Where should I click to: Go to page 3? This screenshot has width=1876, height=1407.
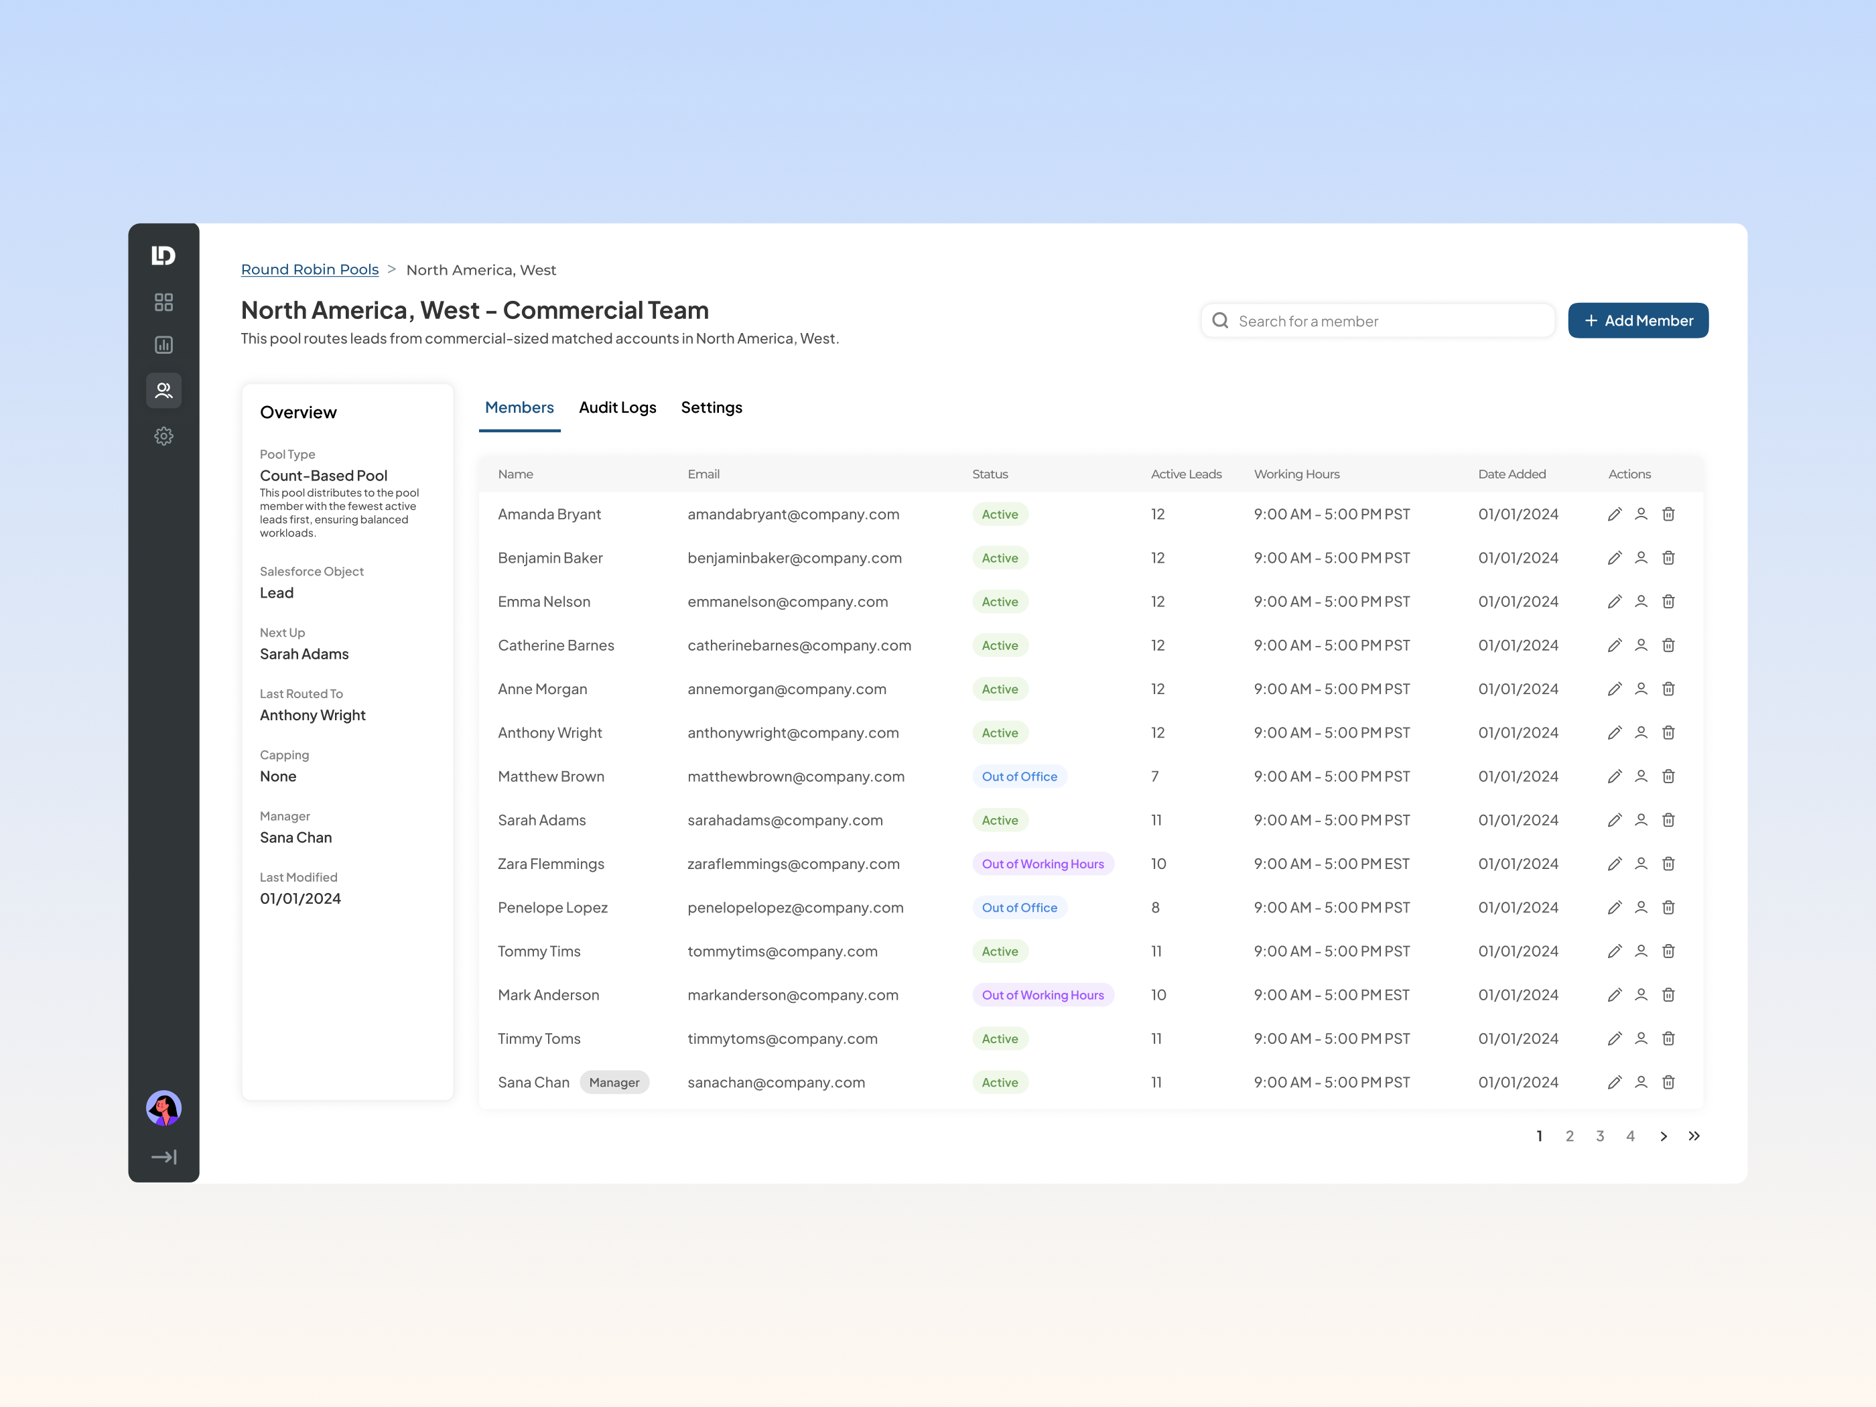[x=1599, y=1136]
